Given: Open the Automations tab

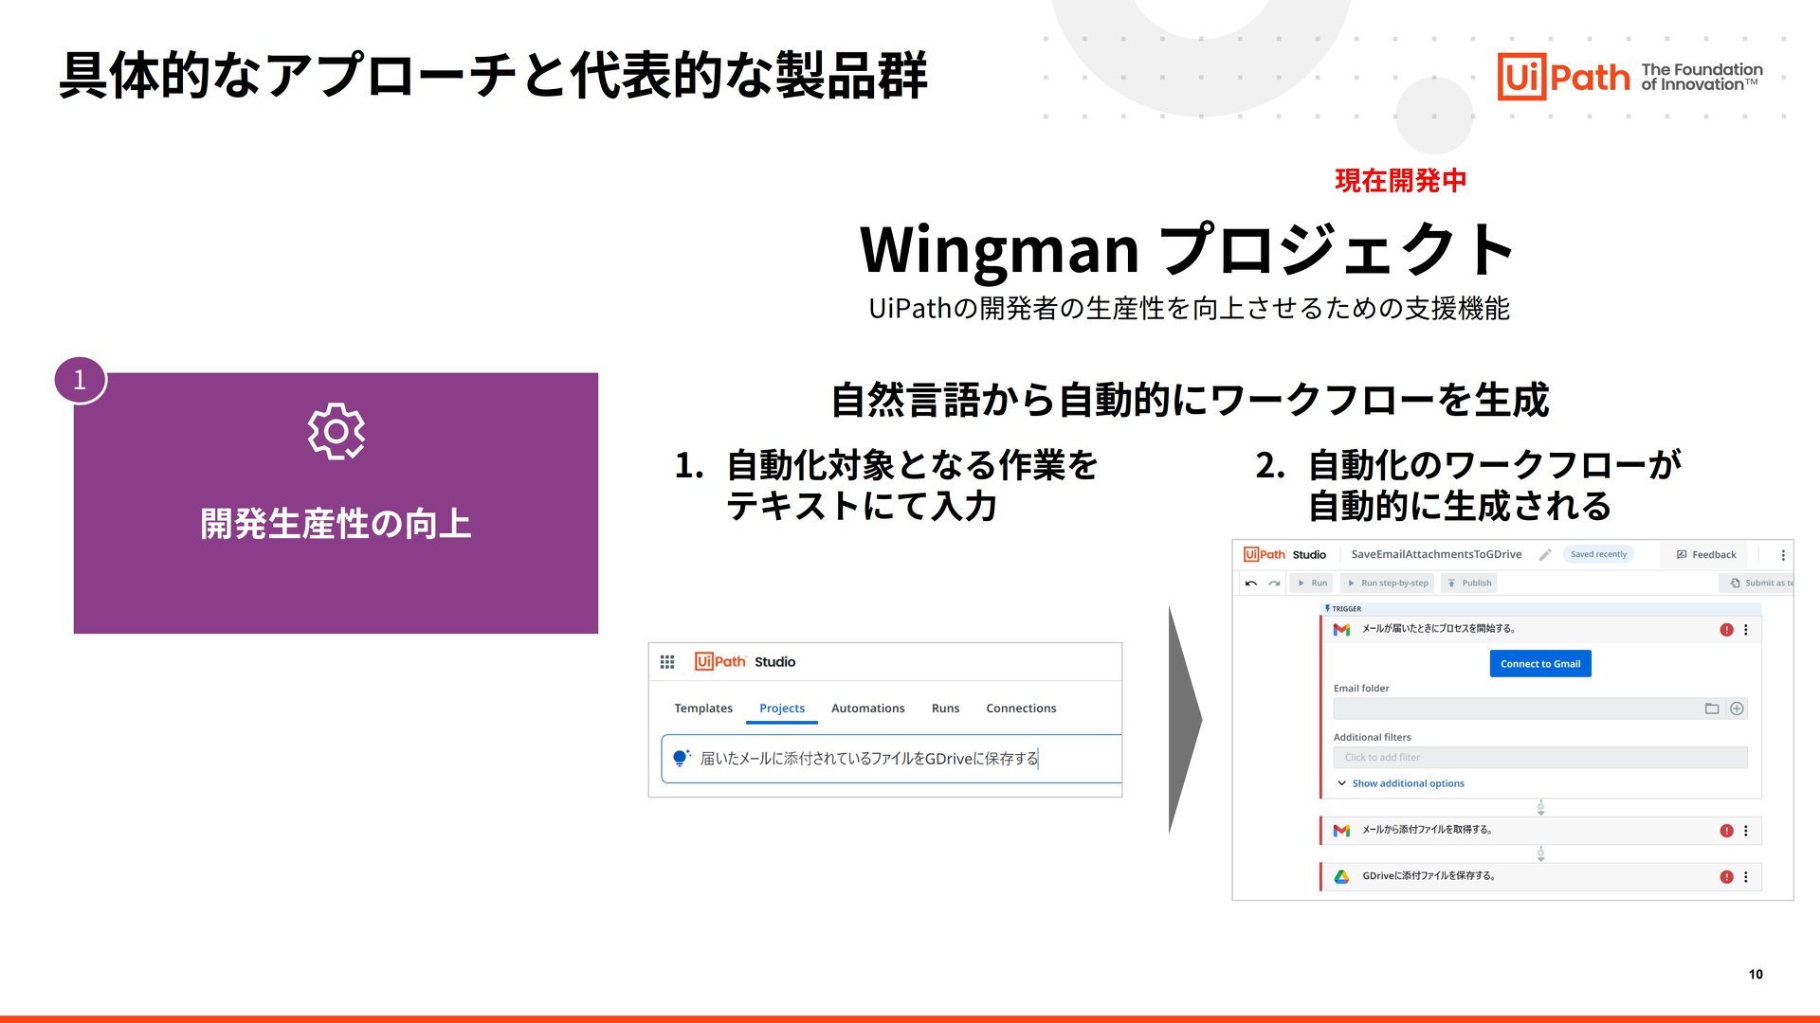Looking at the screenshot, I should 867,709.
